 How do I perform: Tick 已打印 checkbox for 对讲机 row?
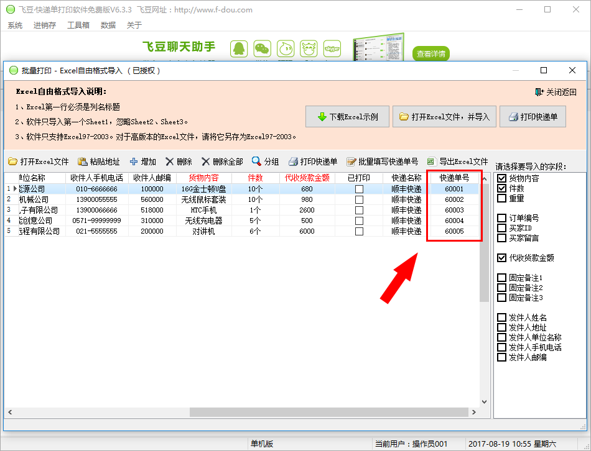359,231
